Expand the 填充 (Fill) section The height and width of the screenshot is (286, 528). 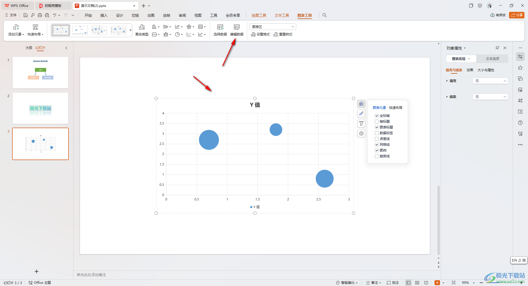(447, 81)
